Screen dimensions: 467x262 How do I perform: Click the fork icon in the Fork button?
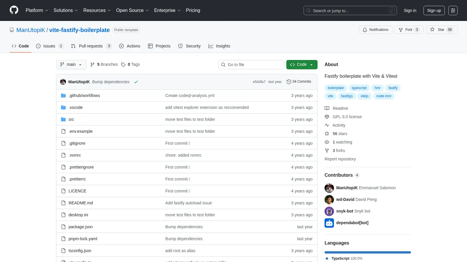click(x=401, y=30)
